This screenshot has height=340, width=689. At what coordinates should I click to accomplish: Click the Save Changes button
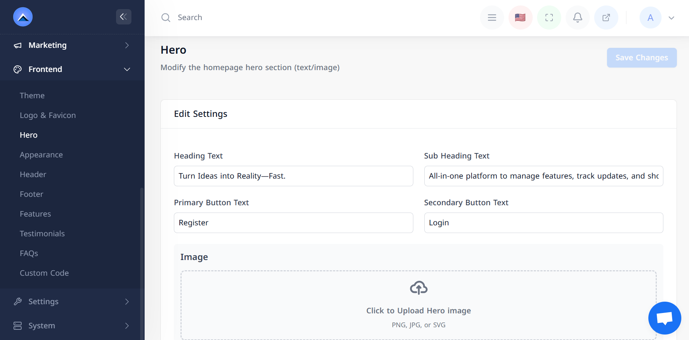coord(641,58)
